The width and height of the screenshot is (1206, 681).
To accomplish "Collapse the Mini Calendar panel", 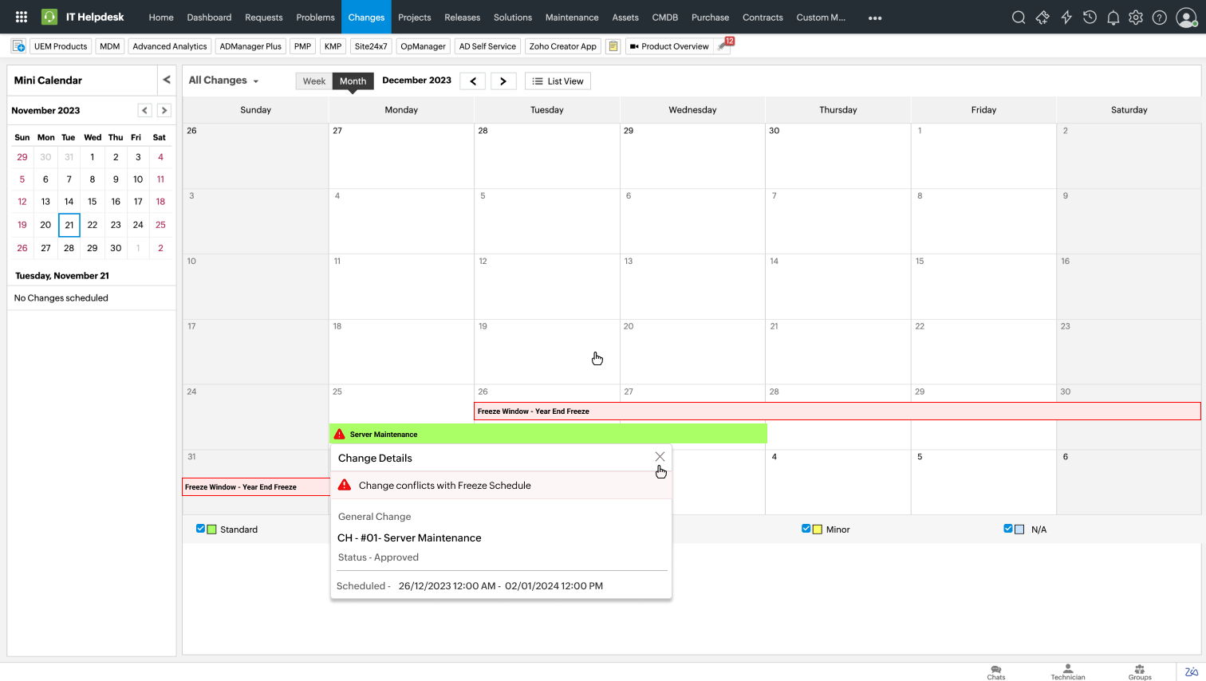I will (167, 80).
